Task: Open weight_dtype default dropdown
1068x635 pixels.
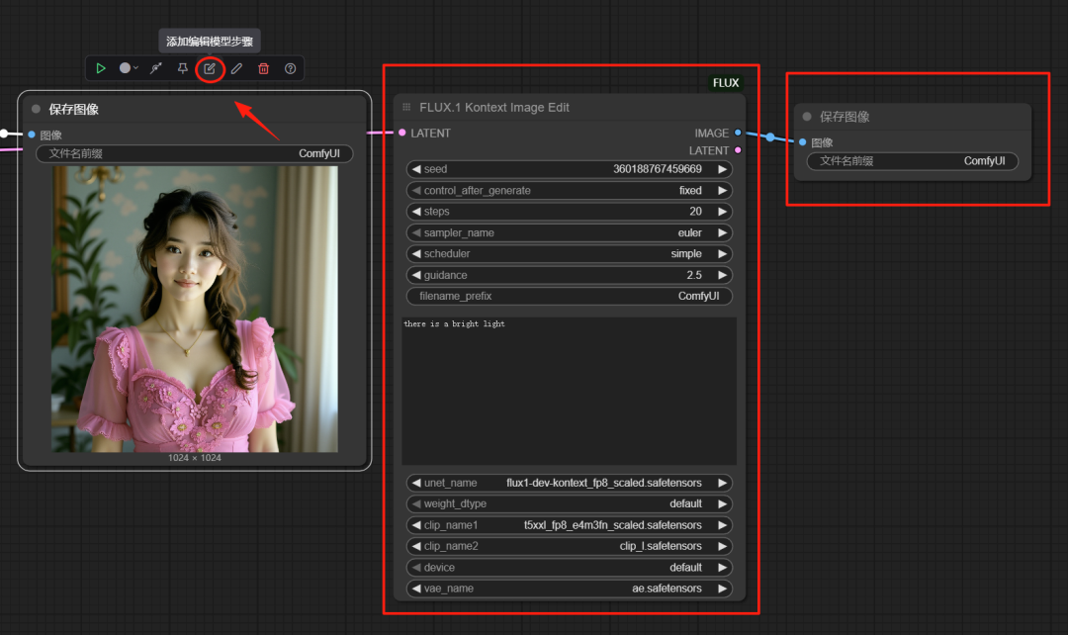Action: [x=570, y=503]
